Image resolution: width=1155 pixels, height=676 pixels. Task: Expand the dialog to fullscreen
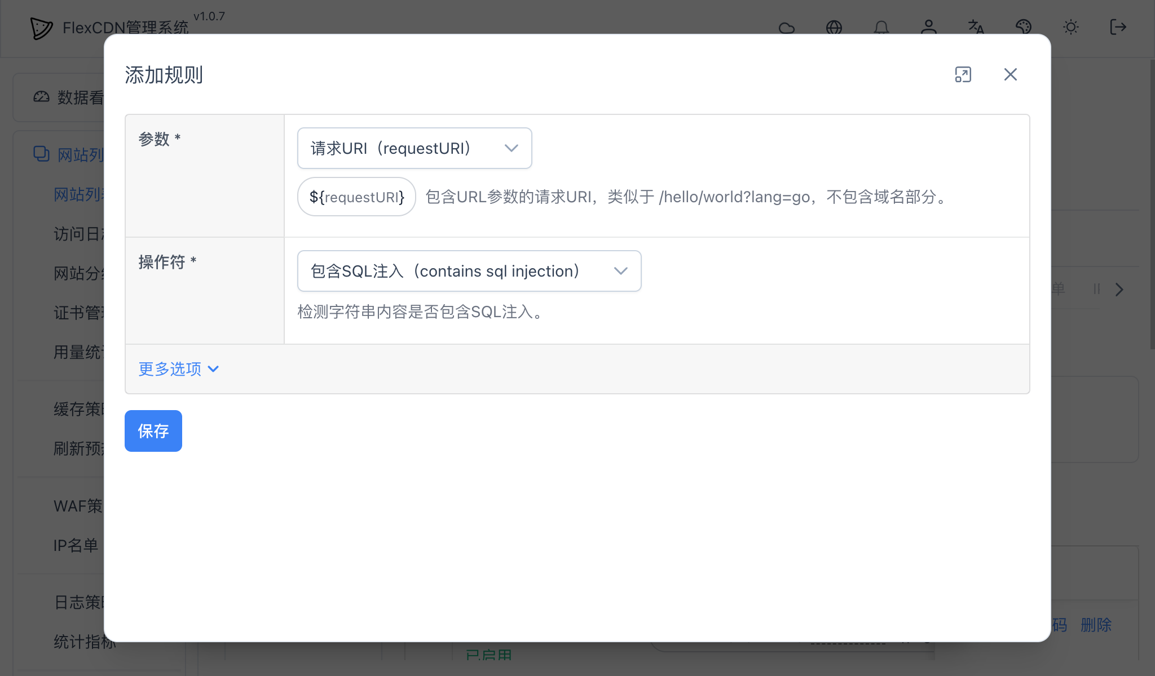coord(963,74)
